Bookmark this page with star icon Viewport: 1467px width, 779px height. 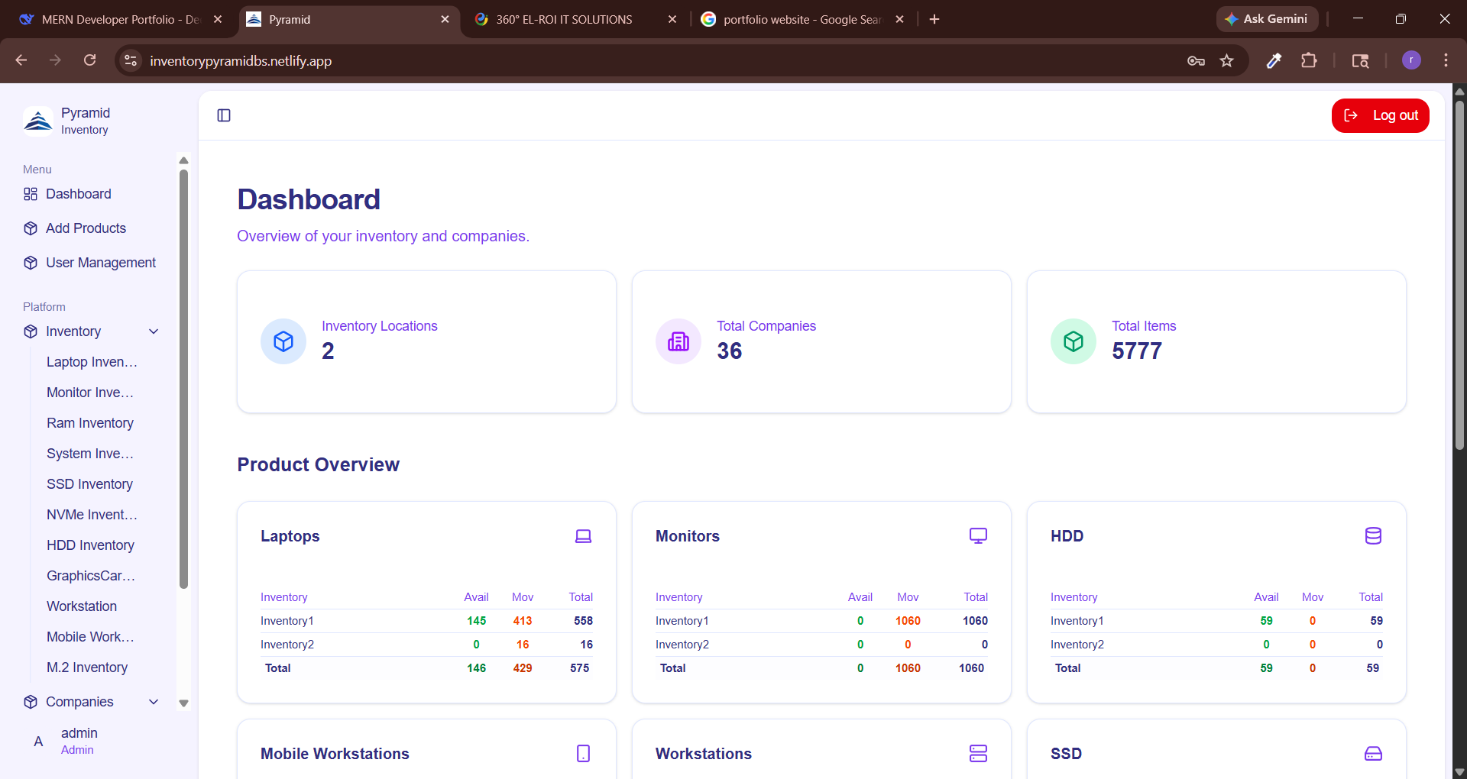click(x=1226, y=60)
